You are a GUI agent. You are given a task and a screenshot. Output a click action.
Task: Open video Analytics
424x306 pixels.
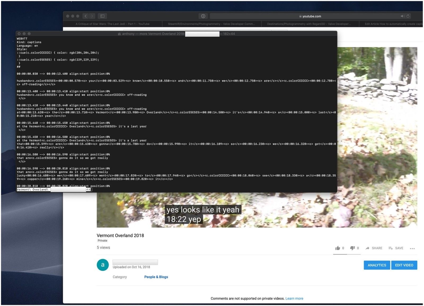(377, 265)
